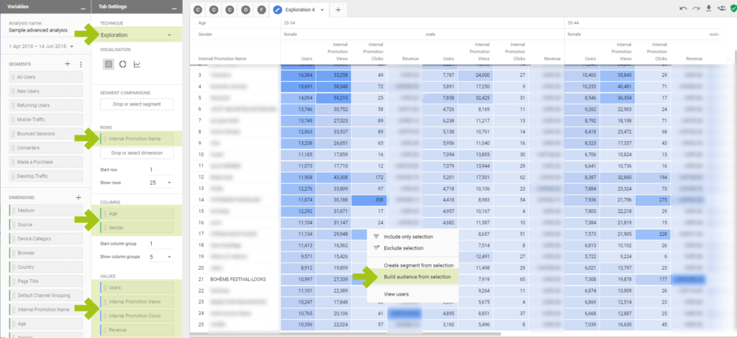
Task: Open the Technique dropdown showing Exploration
Action: coord(137,35)
